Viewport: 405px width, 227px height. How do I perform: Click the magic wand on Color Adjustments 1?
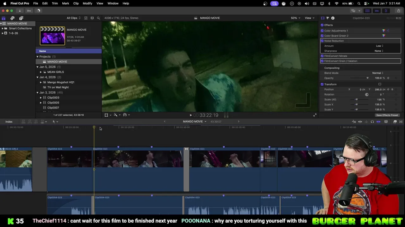point(388,31)
